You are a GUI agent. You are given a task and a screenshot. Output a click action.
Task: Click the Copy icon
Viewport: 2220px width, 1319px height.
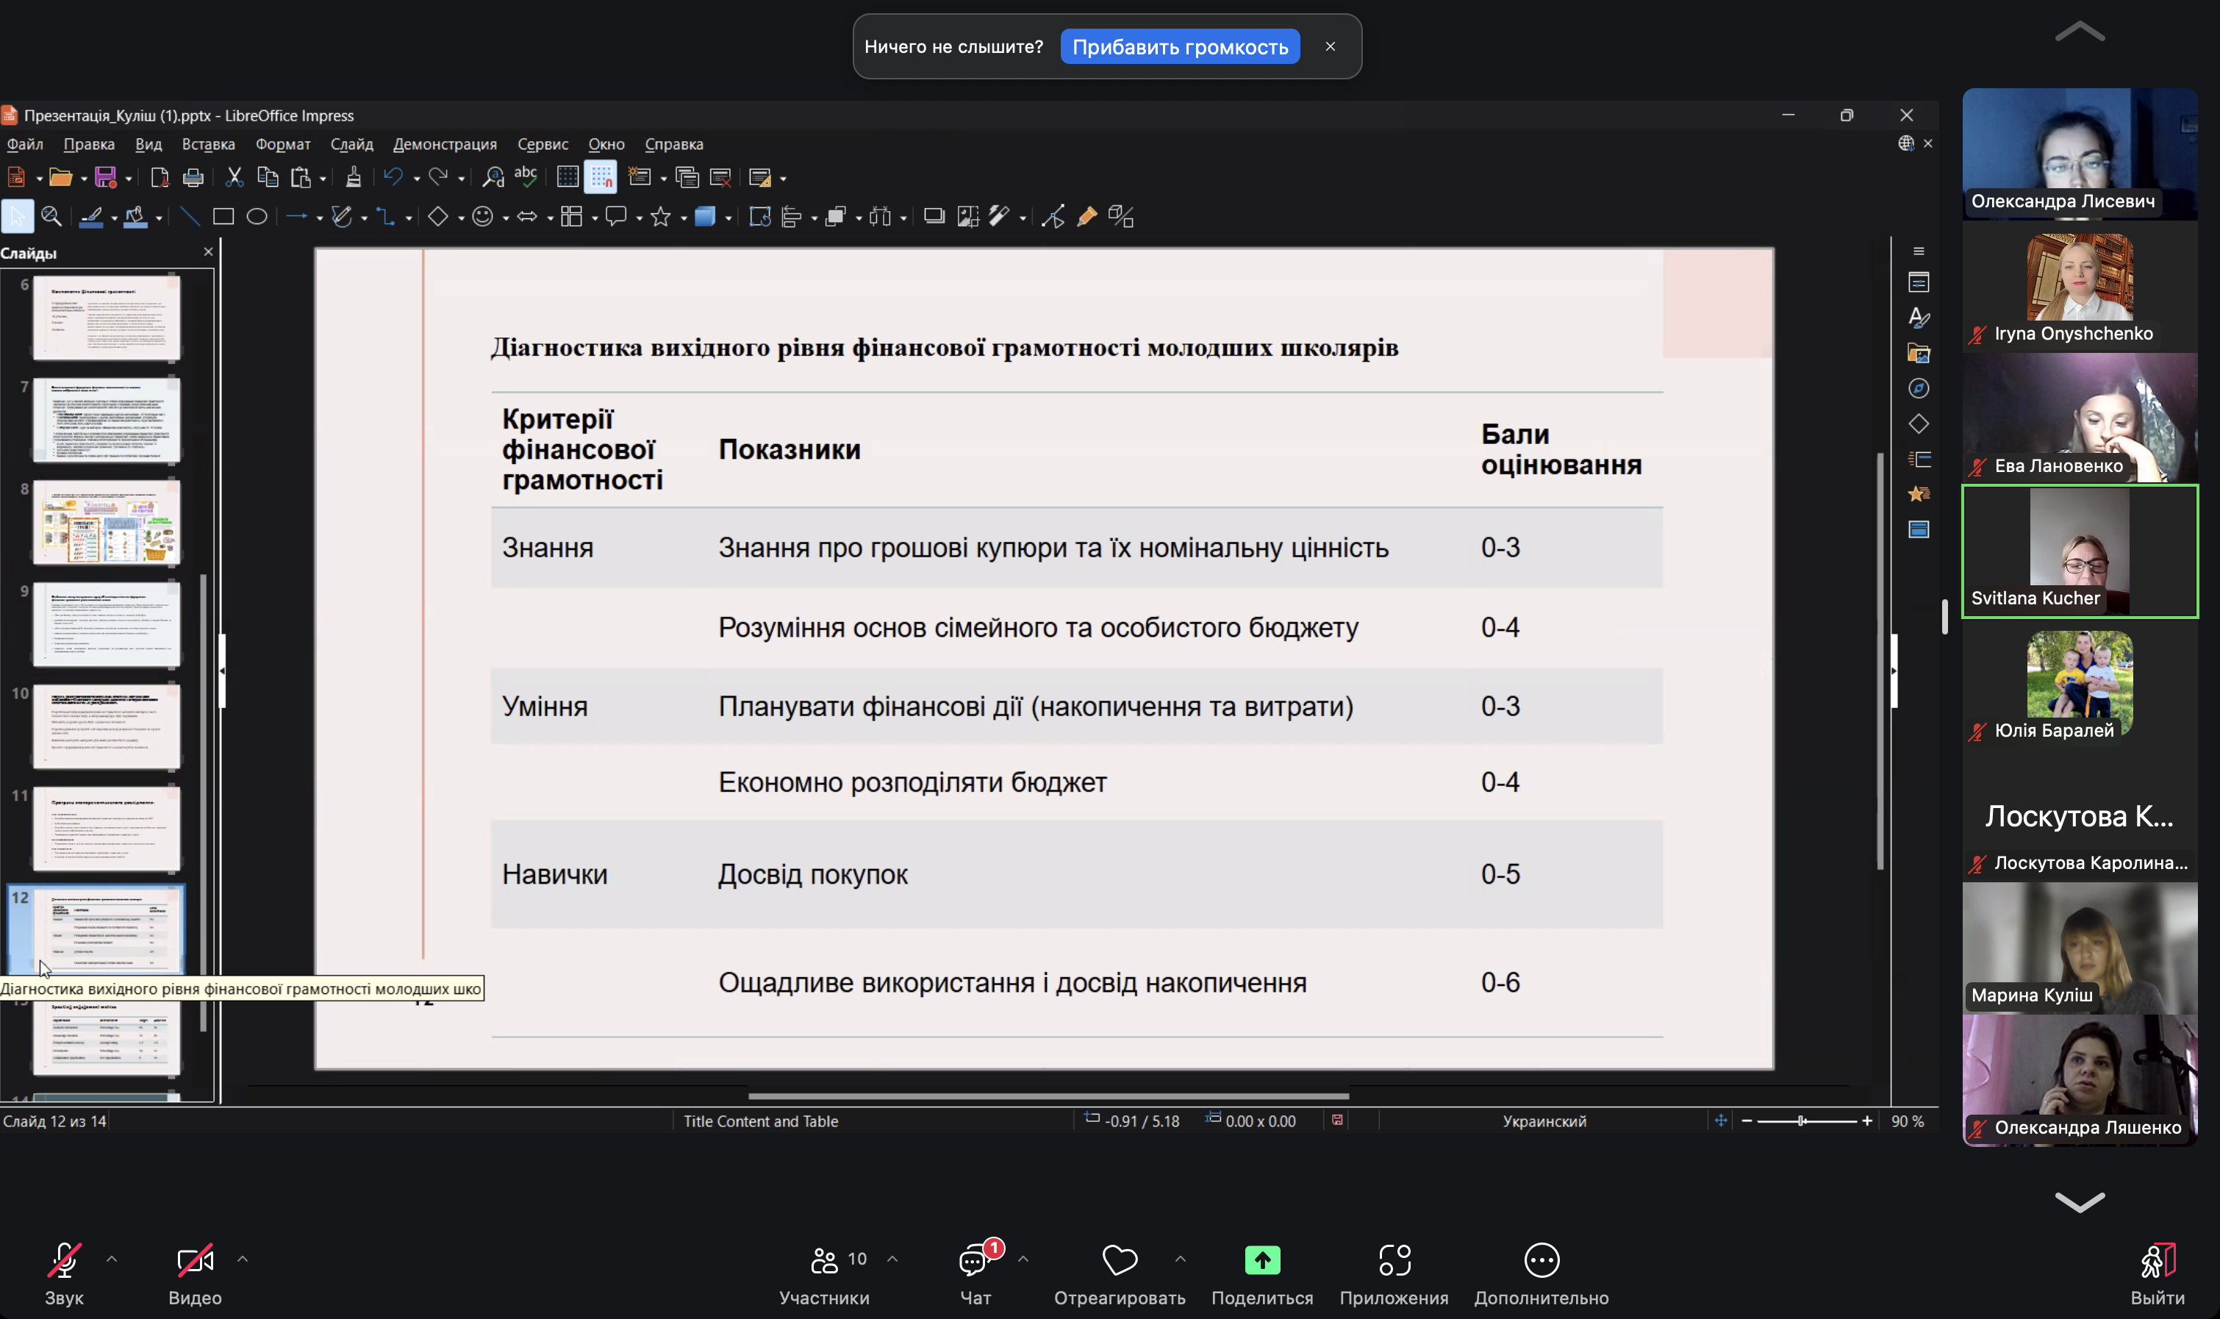267,178
